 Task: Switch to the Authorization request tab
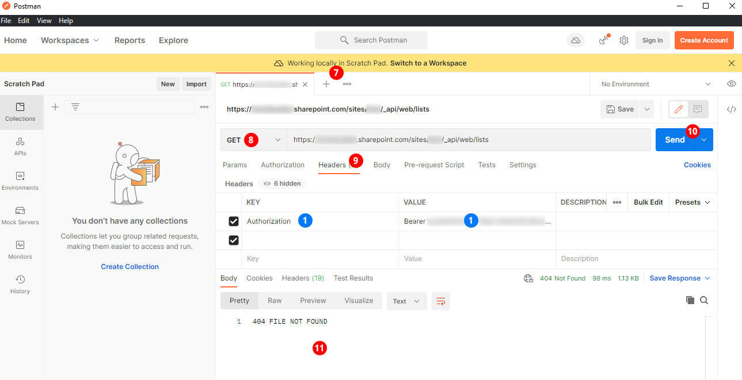tap(283, 165)
